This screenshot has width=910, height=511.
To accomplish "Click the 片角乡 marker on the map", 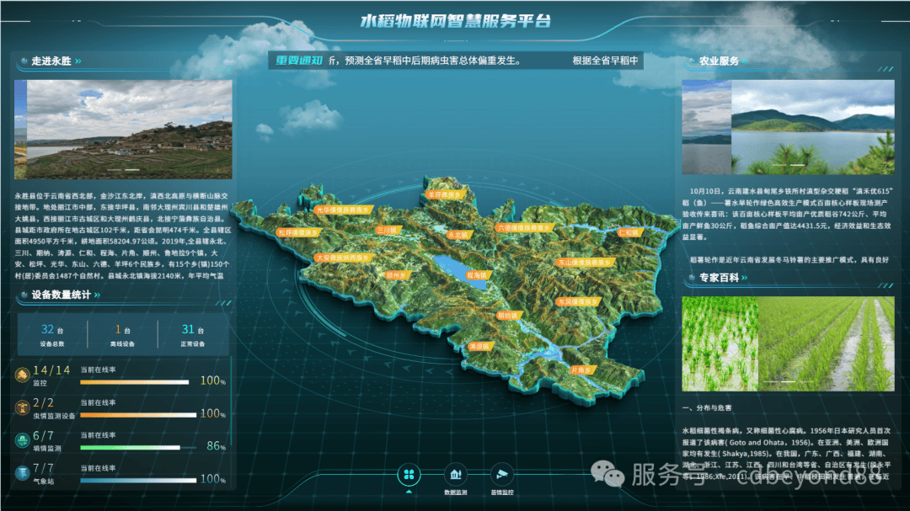I will (x=581, y=370).
